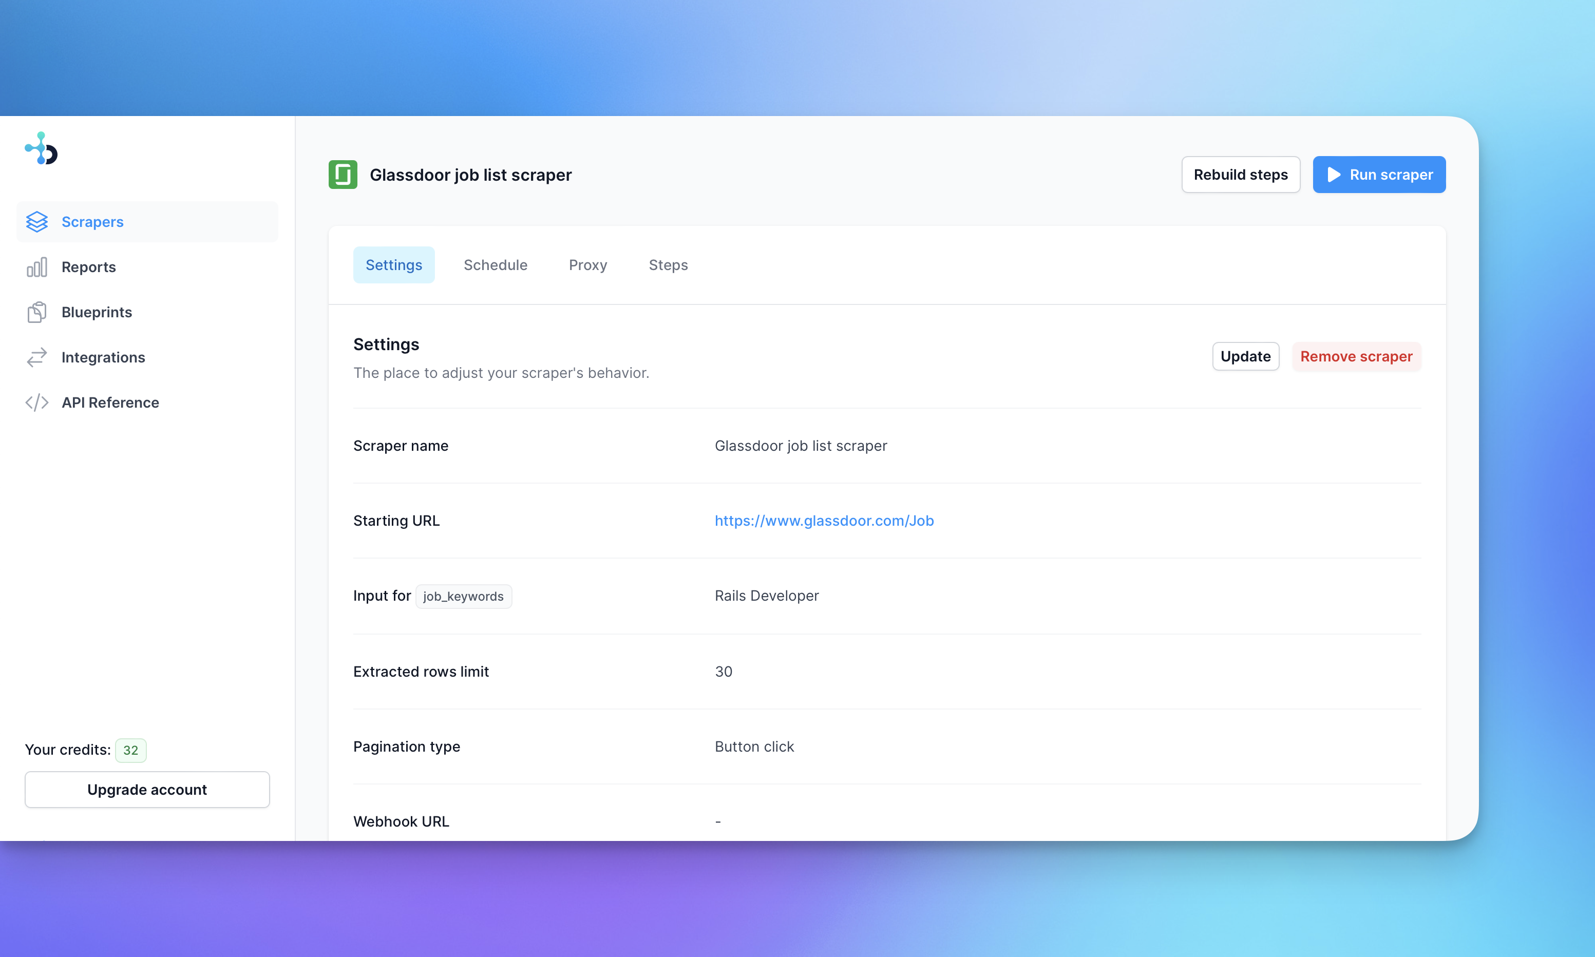Select the Settings tab
Screen dimensions: 1595x957
(x=393, y=265)
